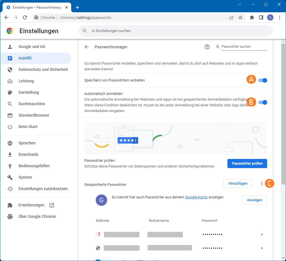Open more options for Gespeicherte Passwörter

(262, 184)
